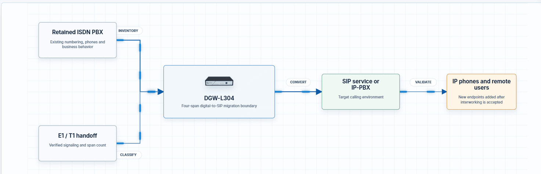Image resolution: width=541 pixels, height=174 pixels.
Task: Click the DGW-L304 title text
Action: click(x=219, y=98)
